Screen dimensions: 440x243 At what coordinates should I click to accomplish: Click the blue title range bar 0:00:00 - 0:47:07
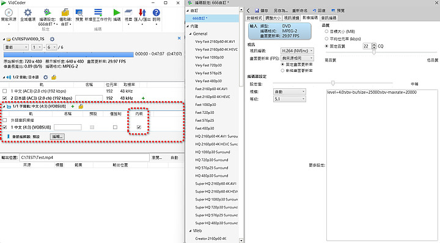tap(68, 54)
